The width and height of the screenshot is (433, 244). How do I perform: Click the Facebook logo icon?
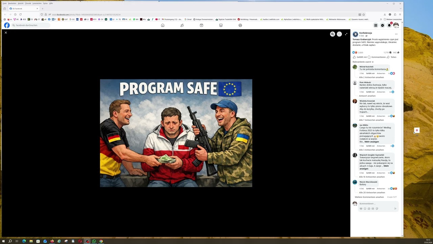pos(7,25)
